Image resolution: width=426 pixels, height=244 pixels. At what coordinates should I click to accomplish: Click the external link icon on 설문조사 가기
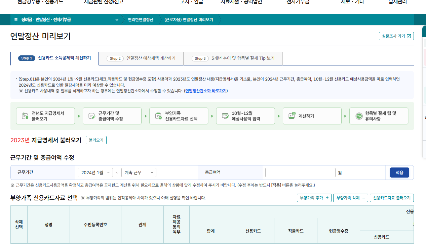pos(408,36)
